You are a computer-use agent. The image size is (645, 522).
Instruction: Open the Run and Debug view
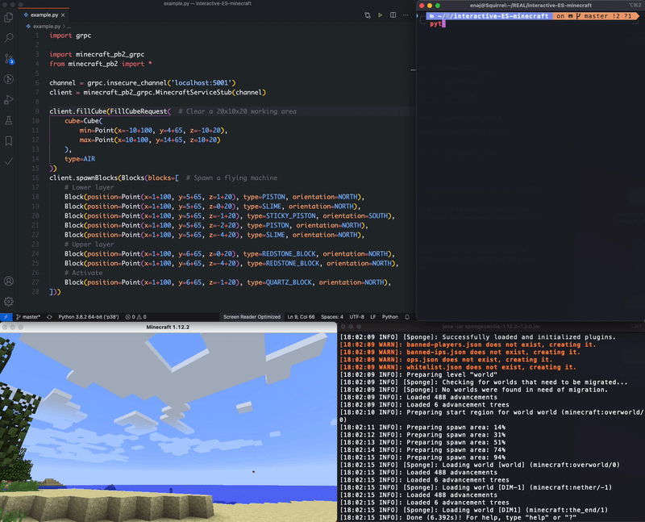8,99
